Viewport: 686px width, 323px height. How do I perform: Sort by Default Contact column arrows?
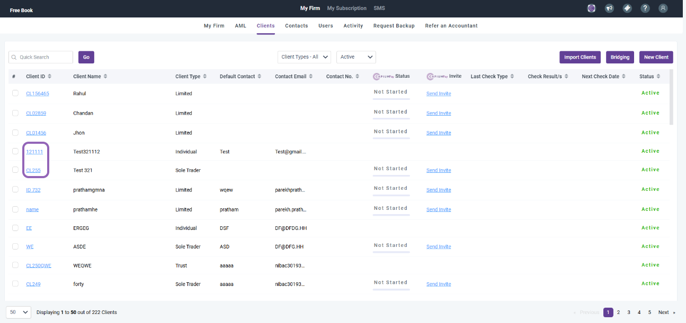click(x=260, y=77)
